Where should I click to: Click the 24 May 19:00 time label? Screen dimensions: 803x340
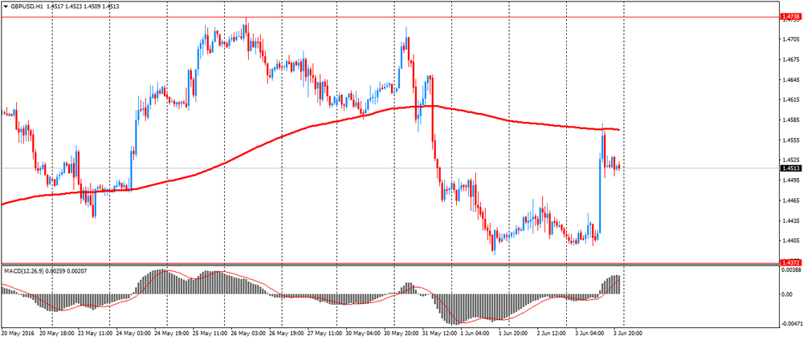(169, 334)
